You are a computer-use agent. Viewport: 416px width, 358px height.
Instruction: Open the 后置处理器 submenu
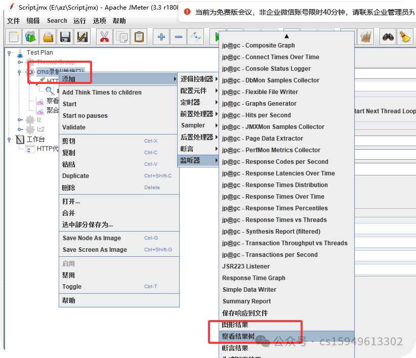pyautogui.click(x=198, y=137)
